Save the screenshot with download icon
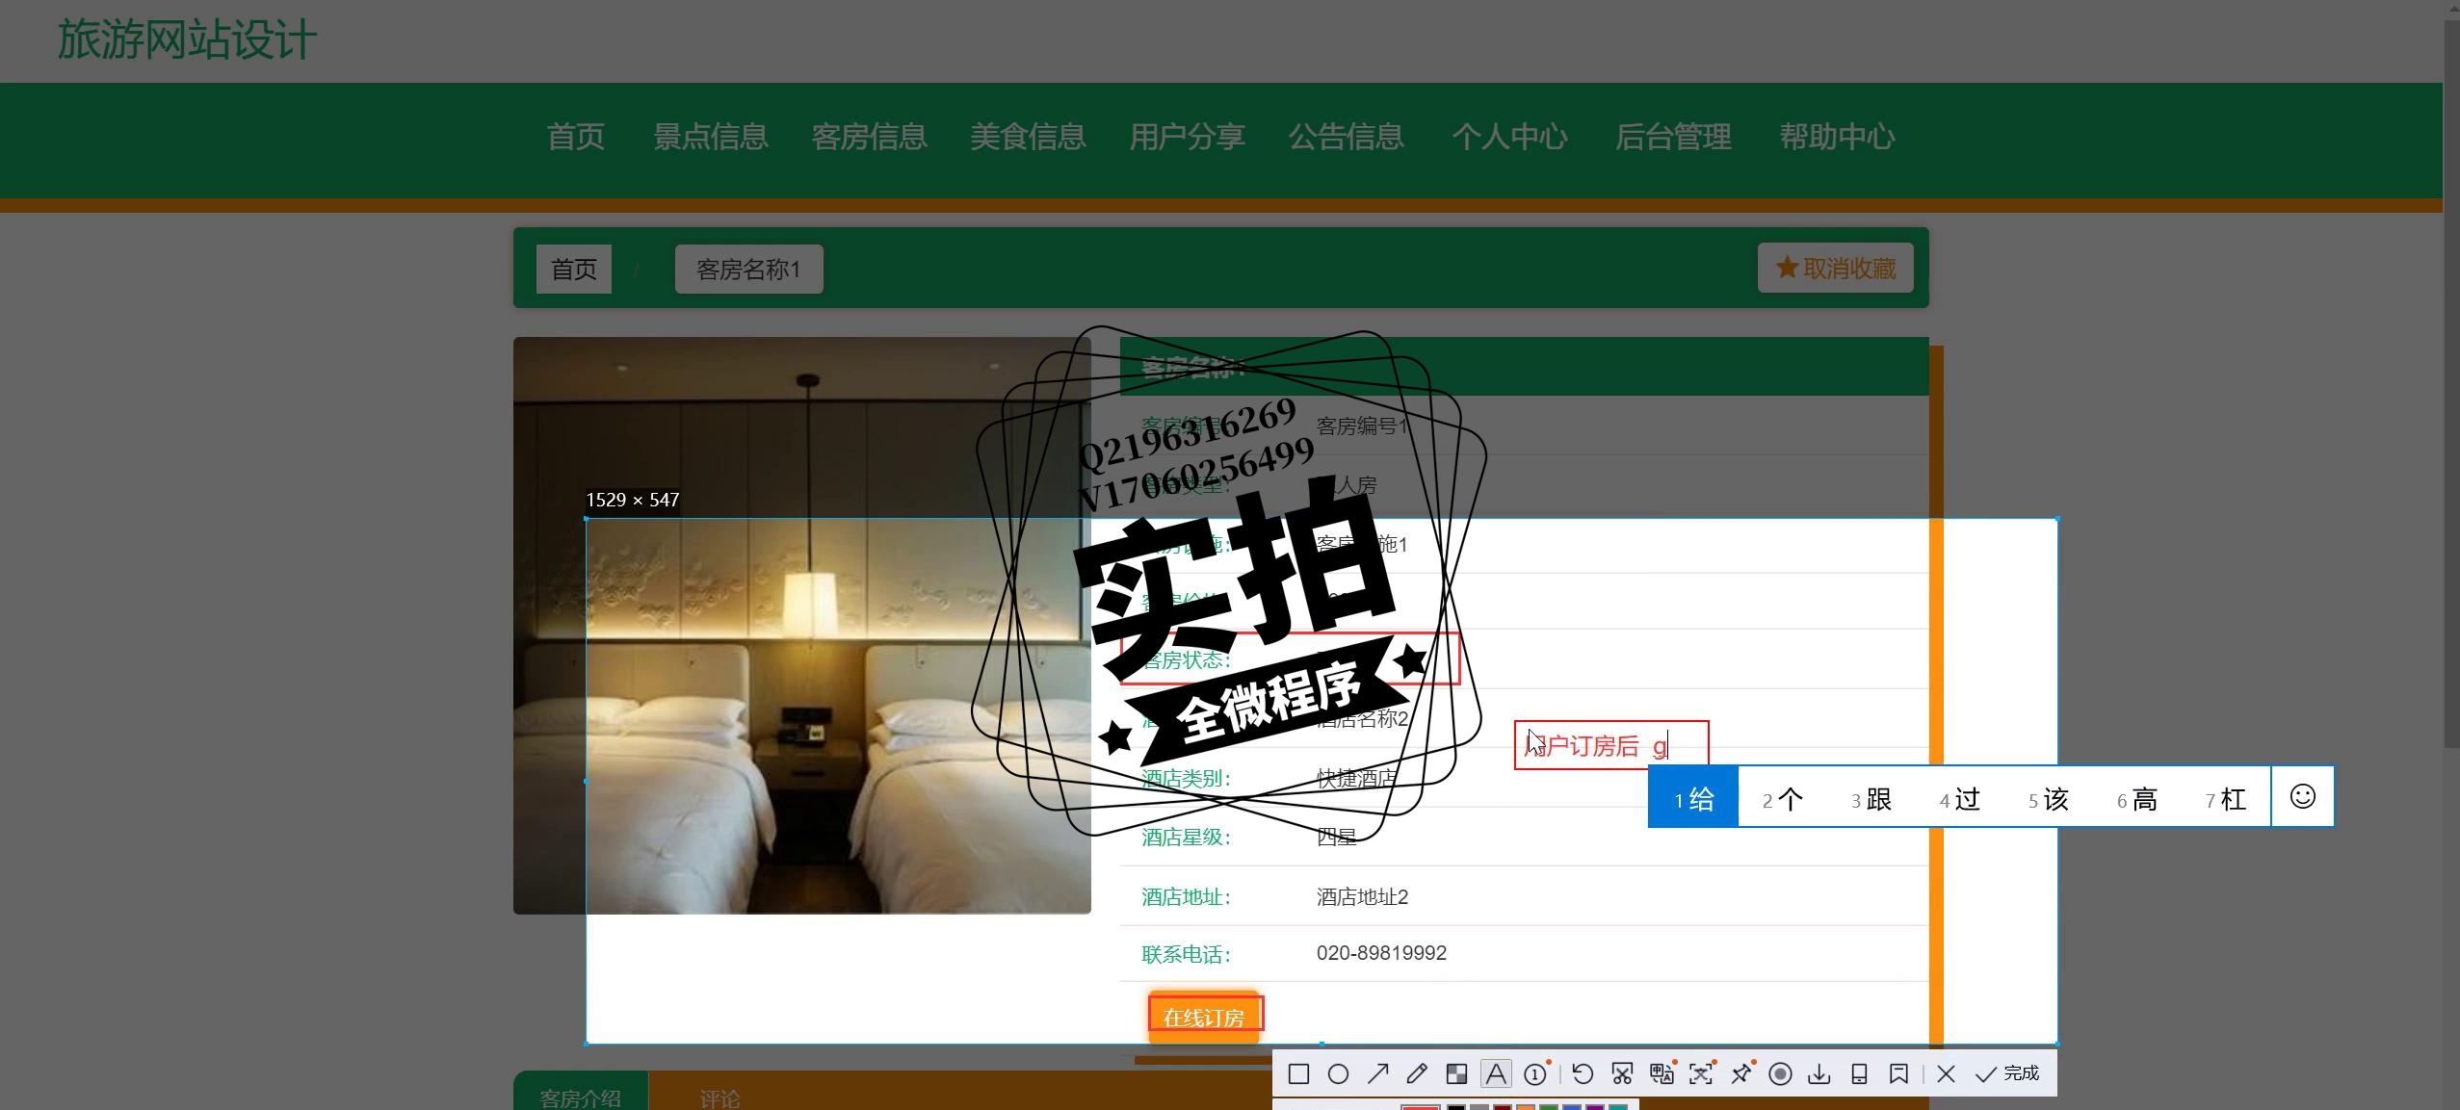The height and width of the screenshot is (1110, 2460). tap(1819, 1073)
